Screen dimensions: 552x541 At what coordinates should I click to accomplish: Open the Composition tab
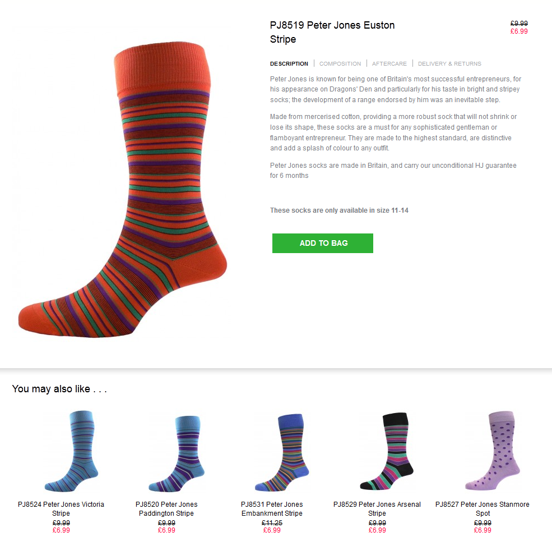coord(340,64)
